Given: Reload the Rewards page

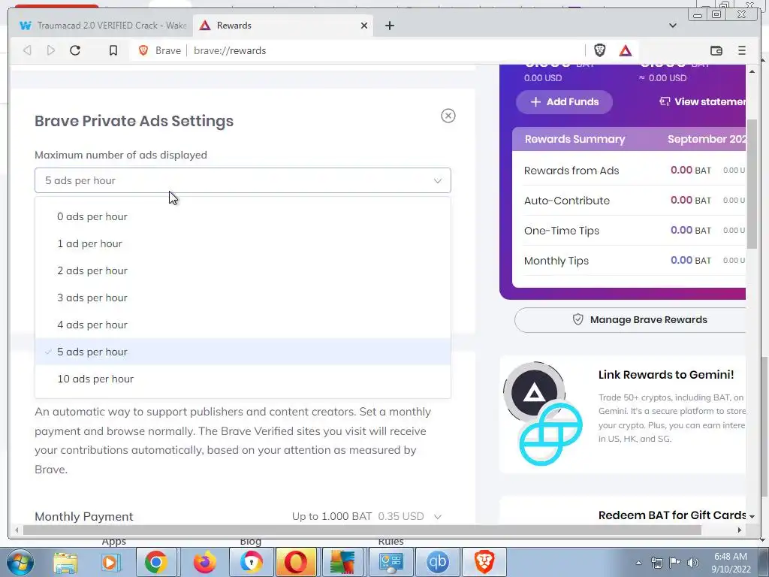Looking at the screenshot, I should (75, 50).
